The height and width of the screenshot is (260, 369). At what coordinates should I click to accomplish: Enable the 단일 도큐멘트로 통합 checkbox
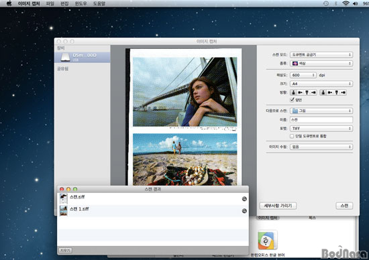[x=292, y=136]
